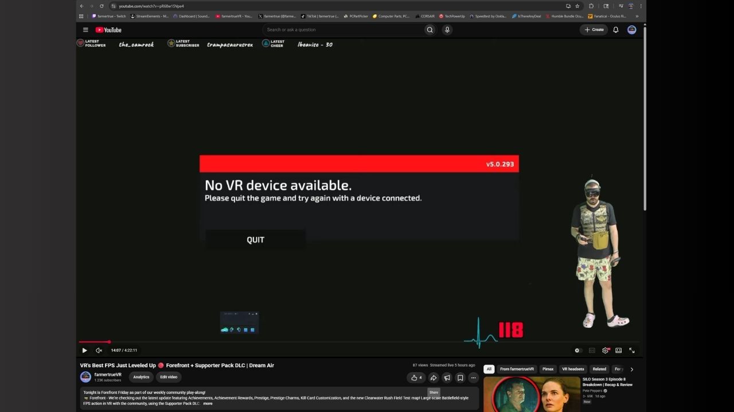This screenshot has height=412, width=734.
Task: Click the YouTube search magnifier button
Action: click(430, 30)
